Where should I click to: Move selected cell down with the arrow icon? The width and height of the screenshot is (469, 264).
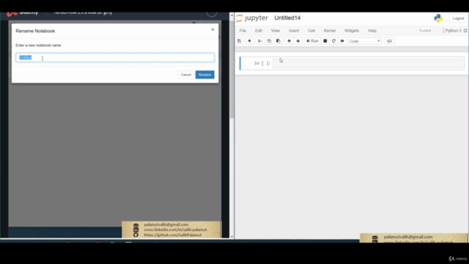pyautogui.click(x=298, y=41)
